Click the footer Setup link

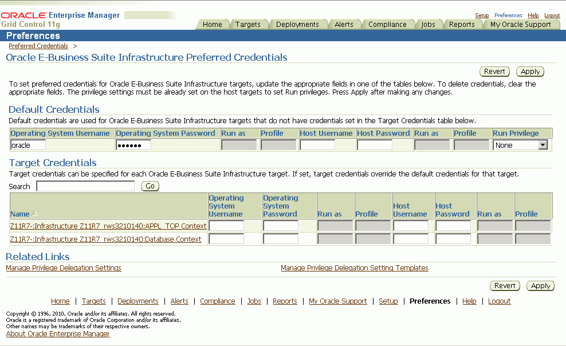point(388,301)
